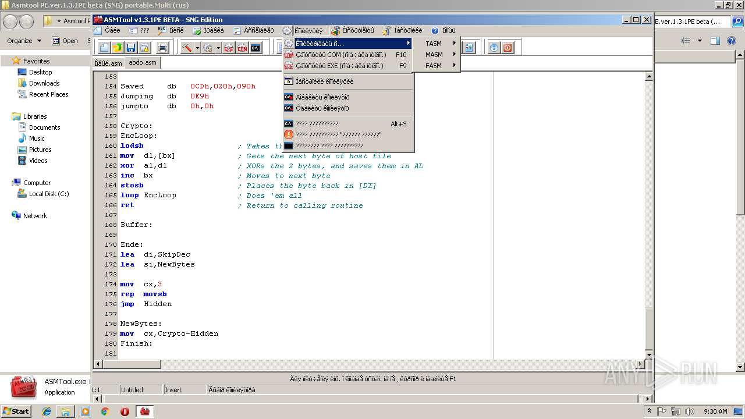Launch Internet Explorer from the taskbar

tap(47, 411)
